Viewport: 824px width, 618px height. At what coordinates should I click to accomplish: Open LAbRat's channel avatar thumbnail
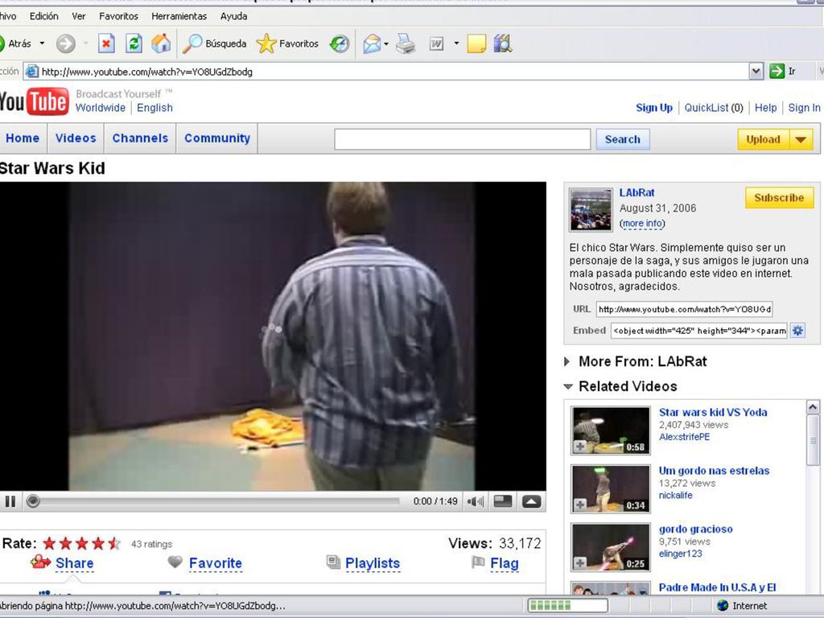(x=591, y=210)
